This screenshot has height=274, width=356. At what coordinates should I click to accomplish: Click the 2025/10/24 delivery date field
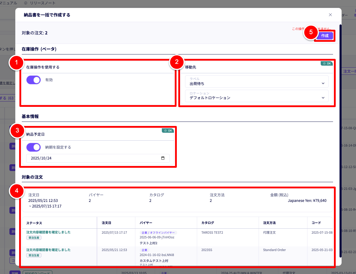coord(94,158)
